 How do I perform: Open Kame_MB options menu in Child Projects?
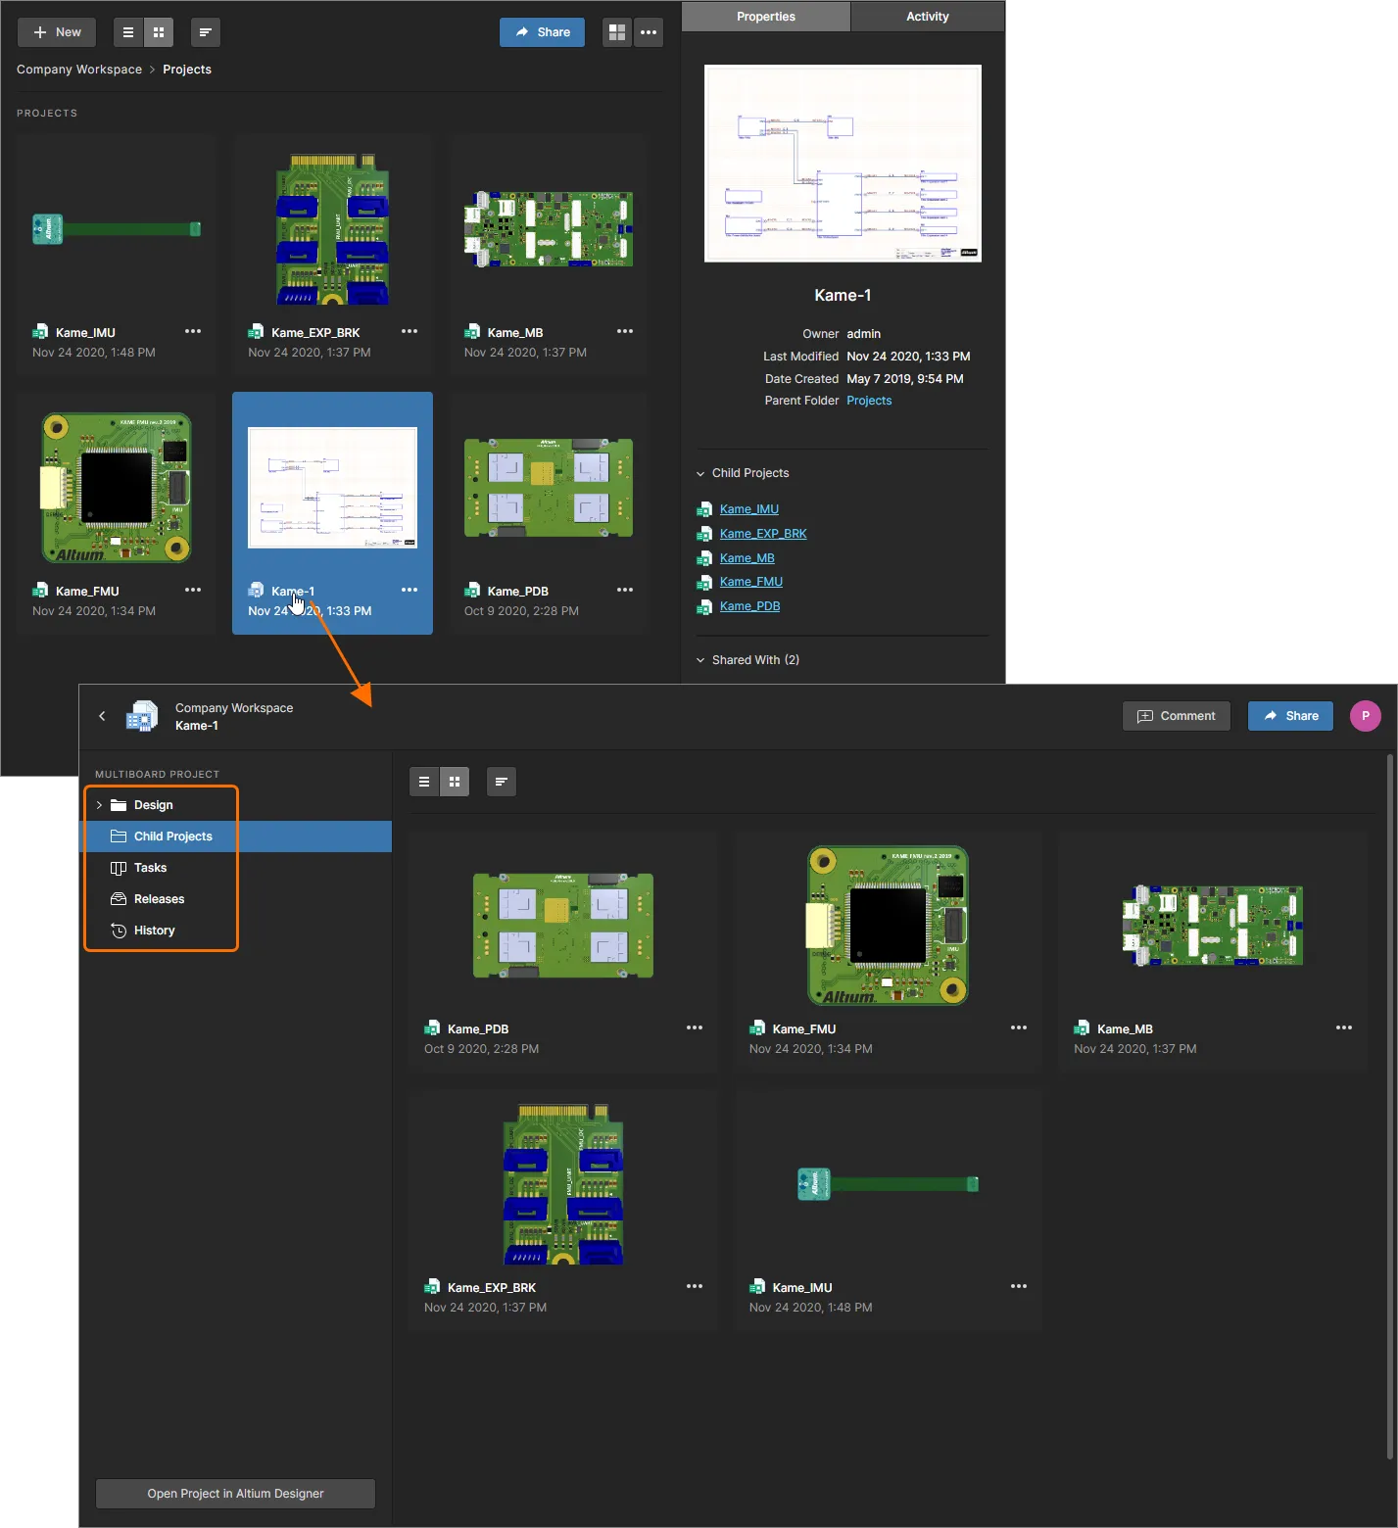(x=1344, y=1028)
